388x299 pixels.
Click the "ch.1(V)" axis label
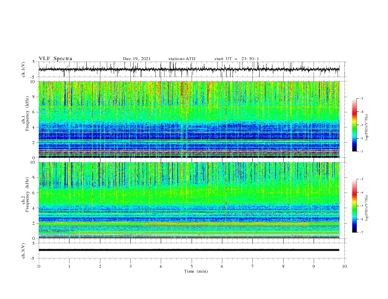pos(24,69)
